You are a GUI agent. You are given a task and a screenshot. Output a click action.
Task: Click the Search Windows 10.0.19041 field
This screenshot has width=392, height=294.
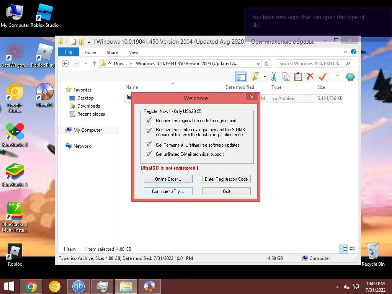tap(314, 64)
